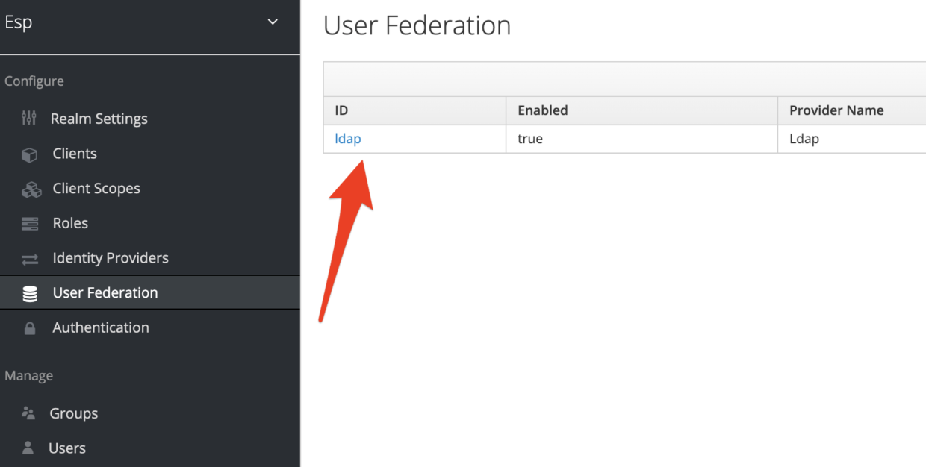The image size is (926, 467).
Task: Expand the Esp realm selector chevron
Action: pos(273,22)
